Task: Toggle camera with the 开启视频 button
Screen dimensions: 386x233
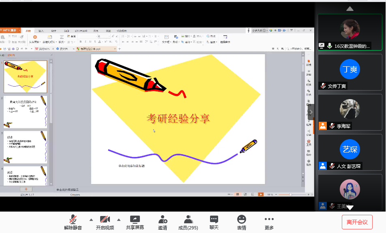Action: pyautogui.click(x=105, y=220)
